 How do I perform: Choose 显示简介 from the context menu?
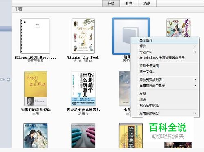[165, 40]
